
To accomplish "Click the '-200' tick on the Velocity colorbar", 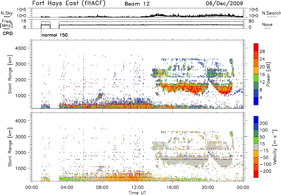I will point(265,171).
